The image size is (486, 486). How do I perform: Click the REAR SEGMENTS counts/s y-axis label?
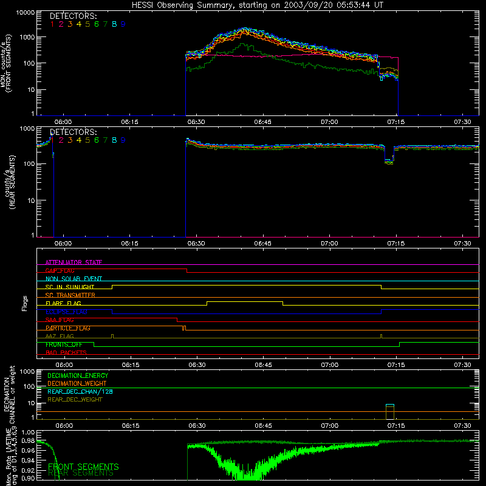[10, 182]
